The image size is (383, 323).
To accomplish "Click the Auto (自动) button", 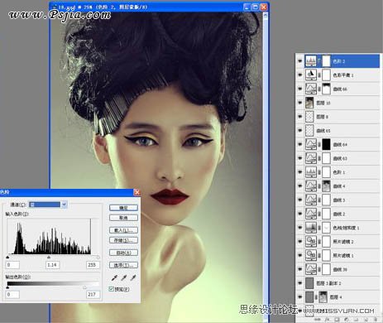I will pos(123,253).
